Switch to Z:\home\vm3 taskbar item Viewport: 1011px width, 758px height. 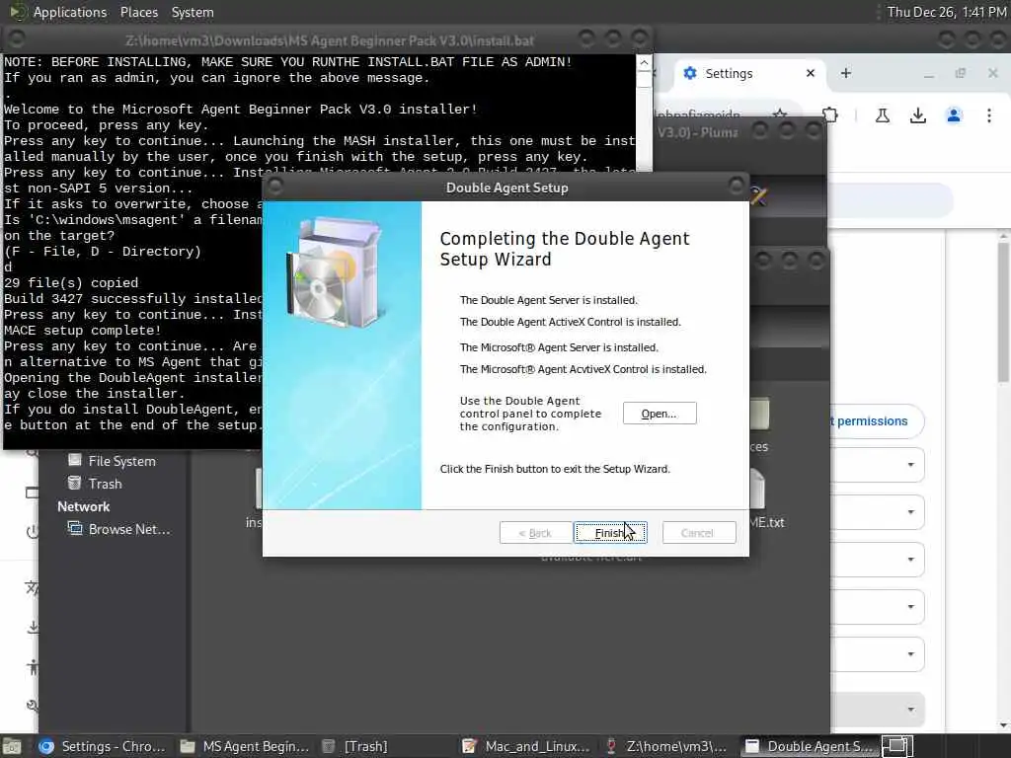(x=668, y=746)
